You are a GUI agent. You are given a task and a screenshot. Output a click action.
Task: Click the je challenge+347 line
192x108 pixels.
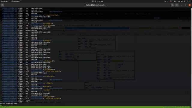[29, 97]
